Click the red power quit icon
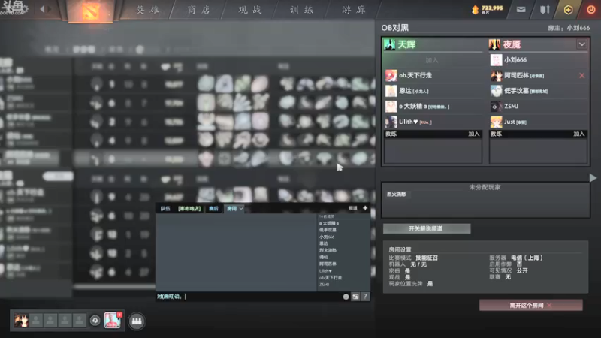Image resolution: width=601 pixels, height=338 pixels. tap(590, 10)
